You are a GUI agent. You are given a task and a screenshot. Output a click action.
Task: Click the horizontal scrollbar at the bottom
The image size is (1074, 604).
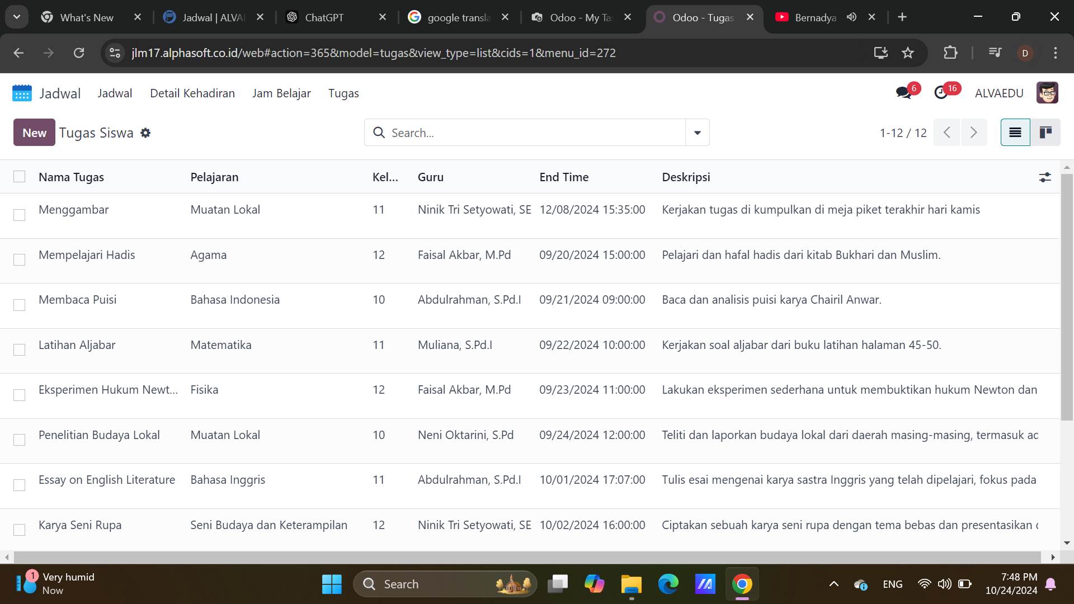click(526, 557)
